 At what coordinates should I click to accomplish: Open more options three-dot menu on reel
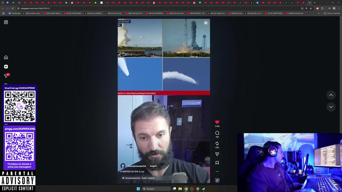(x=217, y=171)
